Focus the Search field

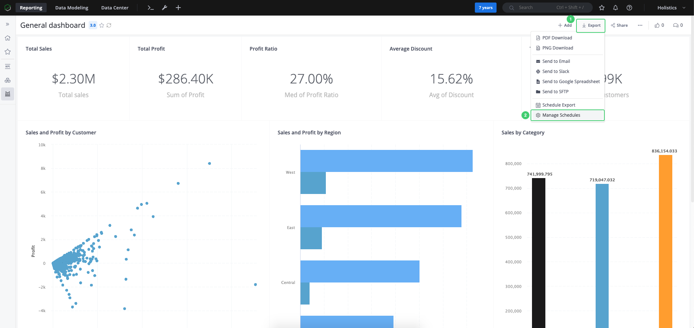pyautogui.click(x=547, y=8)
